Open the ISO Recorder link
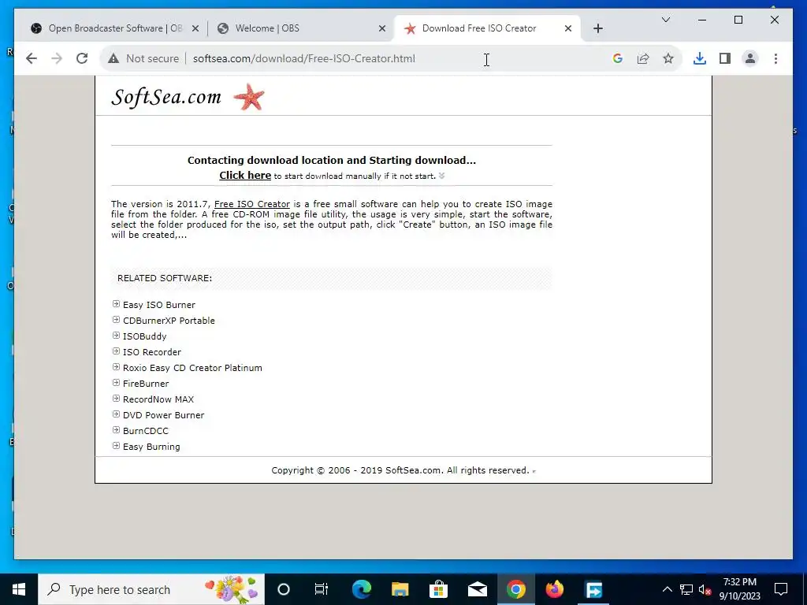This screenshot has height=605, width=807. click(x=152, y=352)
